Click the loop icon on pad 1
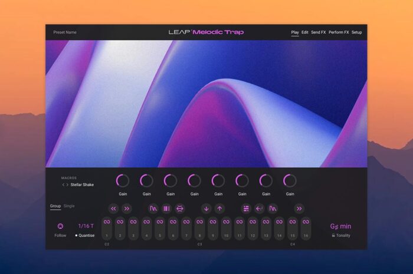 (x=107, y=222)
